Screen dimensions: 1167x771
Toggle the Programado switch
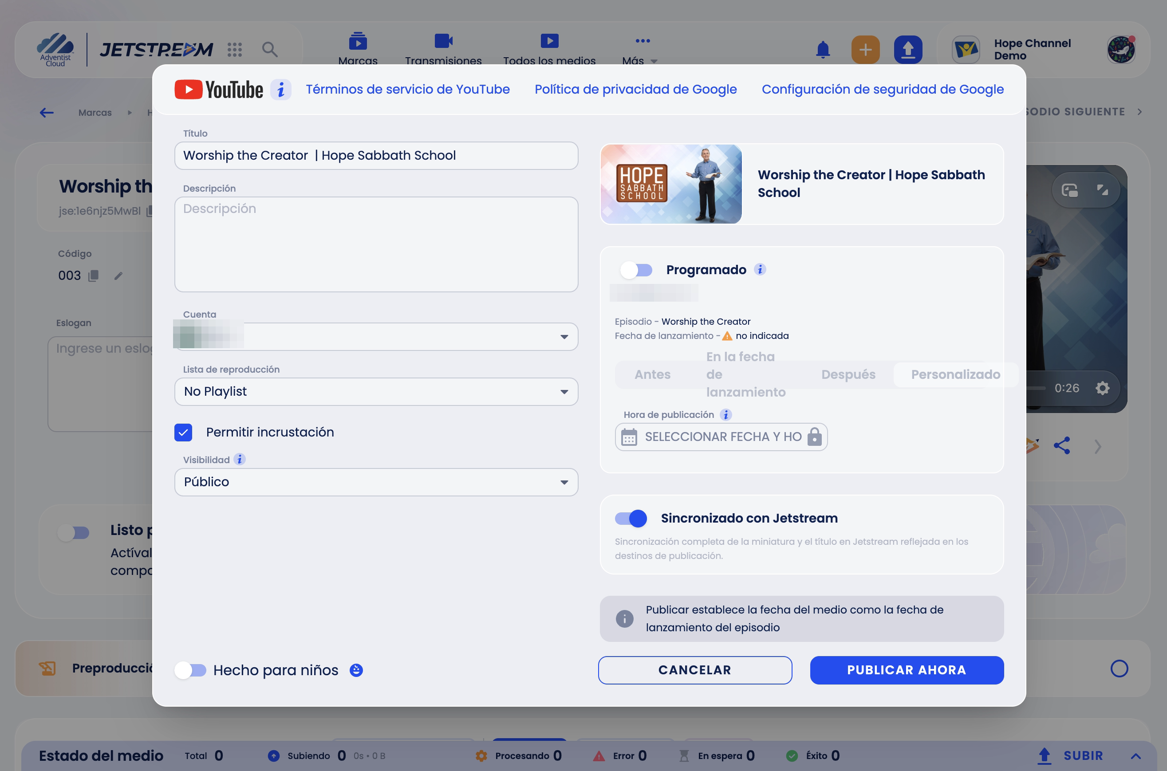coord(636,270)
